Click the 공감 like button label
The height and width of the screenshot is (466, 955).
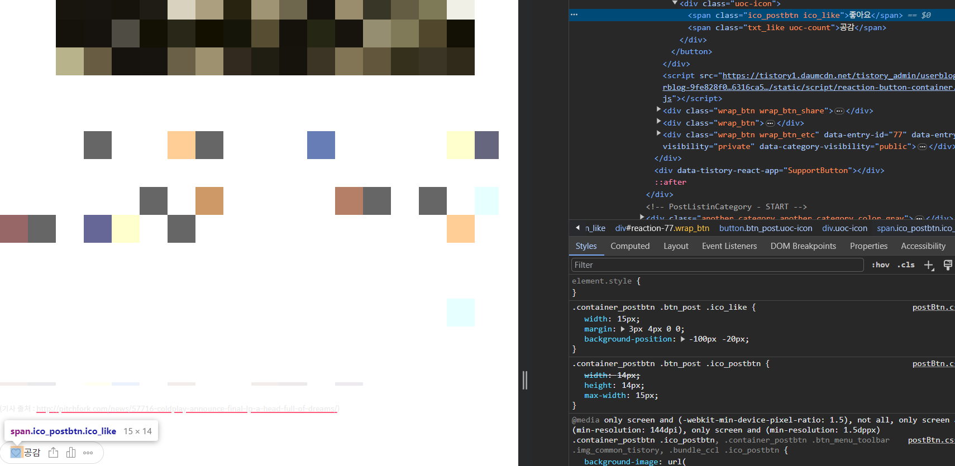click(x=32, y=453)
